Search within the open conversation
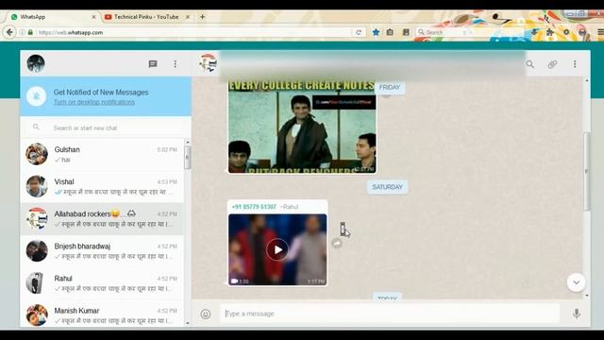 pyautogui.click(x=530, y=64)
